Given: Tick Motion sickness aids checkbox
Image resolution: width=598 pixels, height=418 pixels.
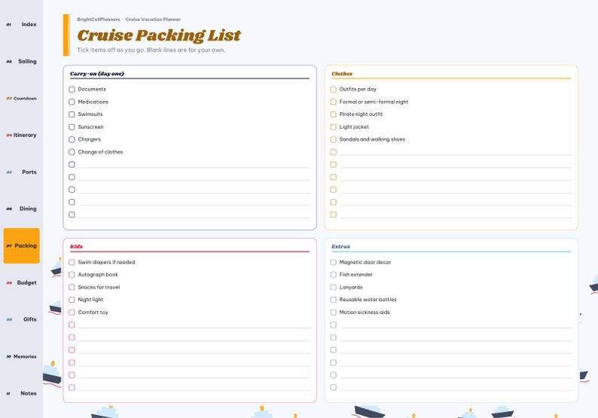Looking at the screenshot, I should pos(334,313).
